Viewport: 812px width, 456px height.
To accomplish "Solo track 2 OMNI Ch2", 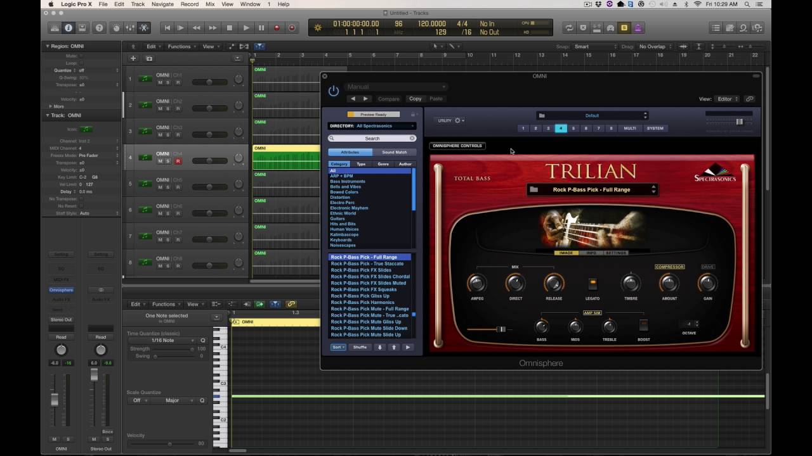I will 168,108.
